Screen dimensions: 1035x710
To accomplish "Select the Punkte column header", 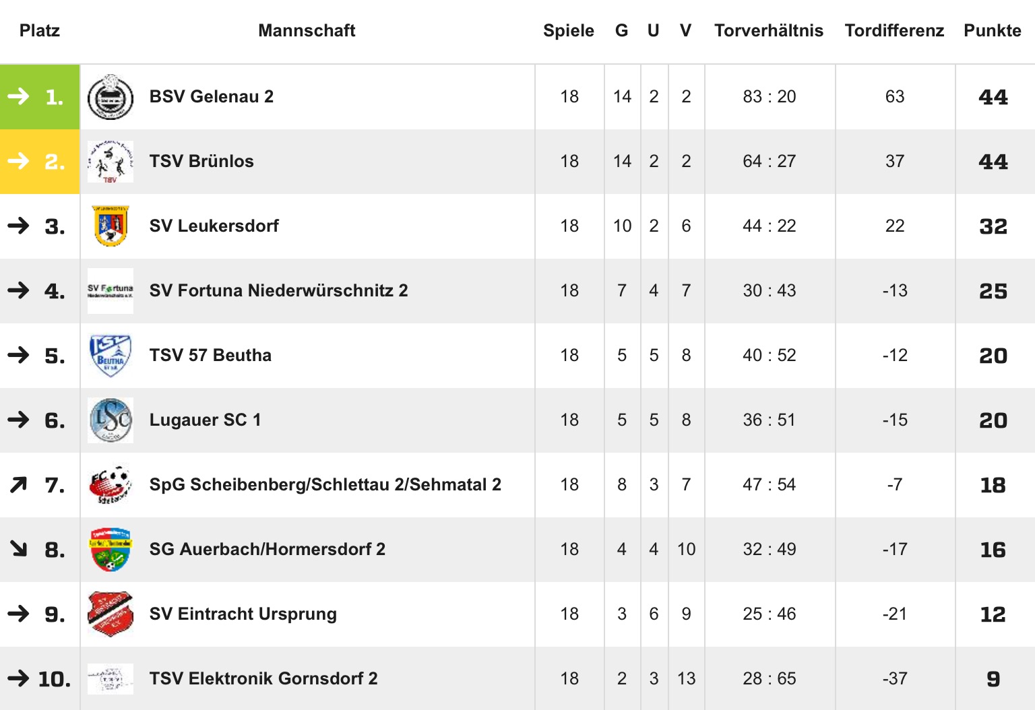I will click(x=993, y=30).
